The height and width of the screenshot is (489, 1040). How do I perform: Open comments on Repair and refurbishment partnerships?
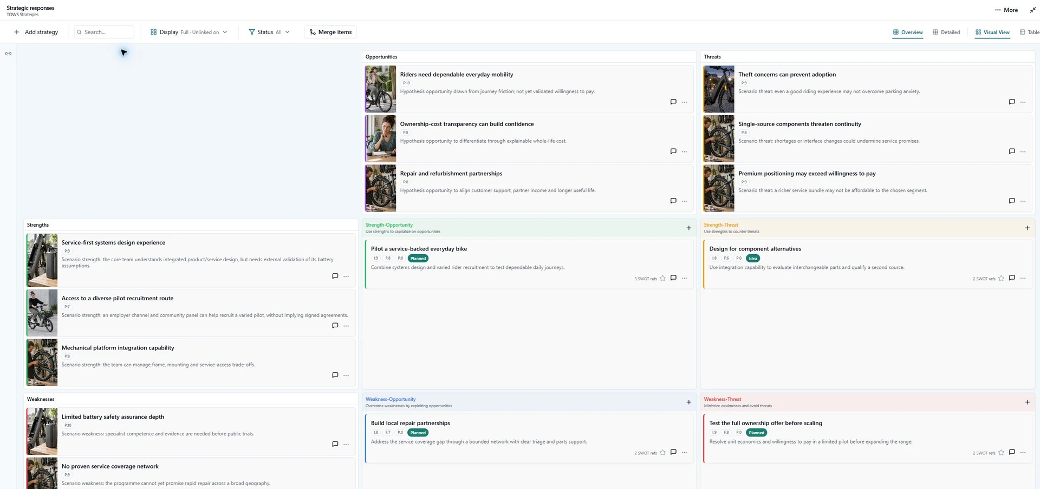[673, 201]
